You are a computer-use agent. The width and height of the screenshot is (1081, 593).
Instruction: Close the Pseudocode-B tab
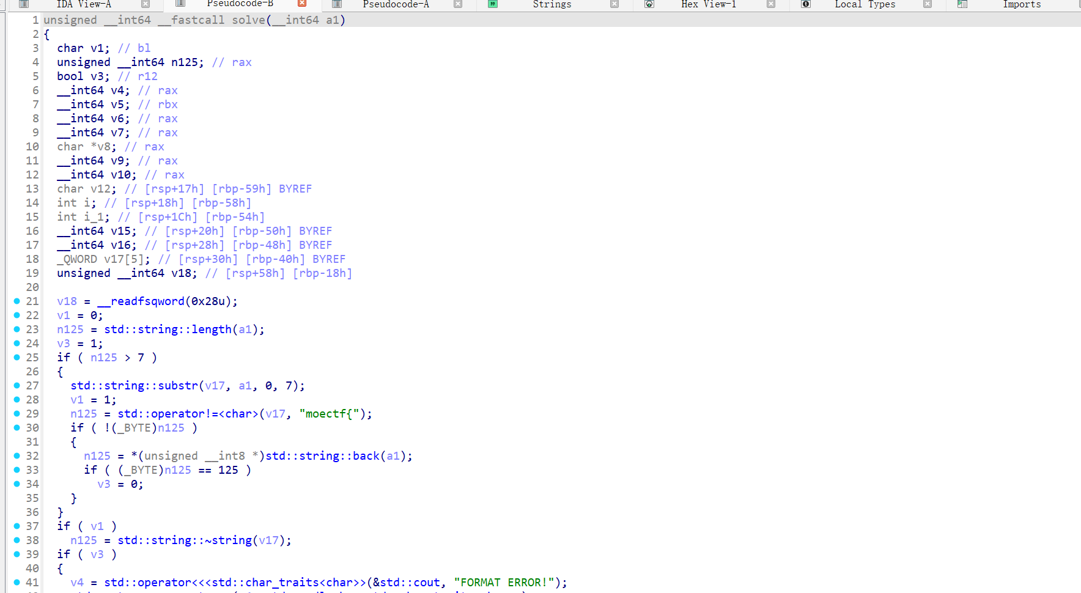(x=302, y=4)
